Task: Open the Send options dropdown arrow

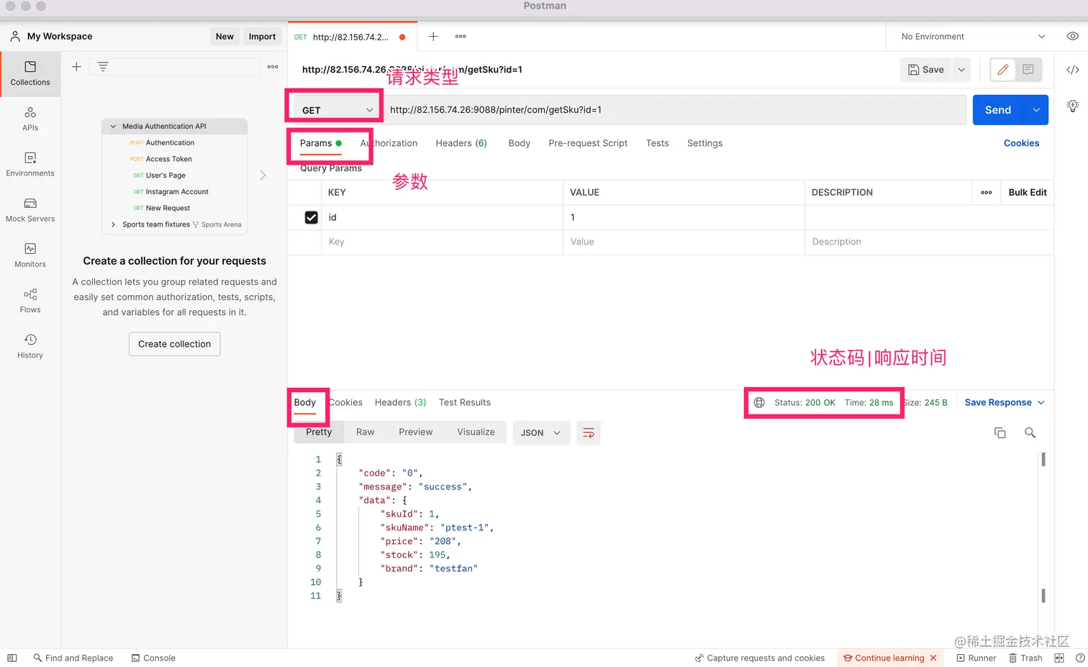Action: (1036, 110)
